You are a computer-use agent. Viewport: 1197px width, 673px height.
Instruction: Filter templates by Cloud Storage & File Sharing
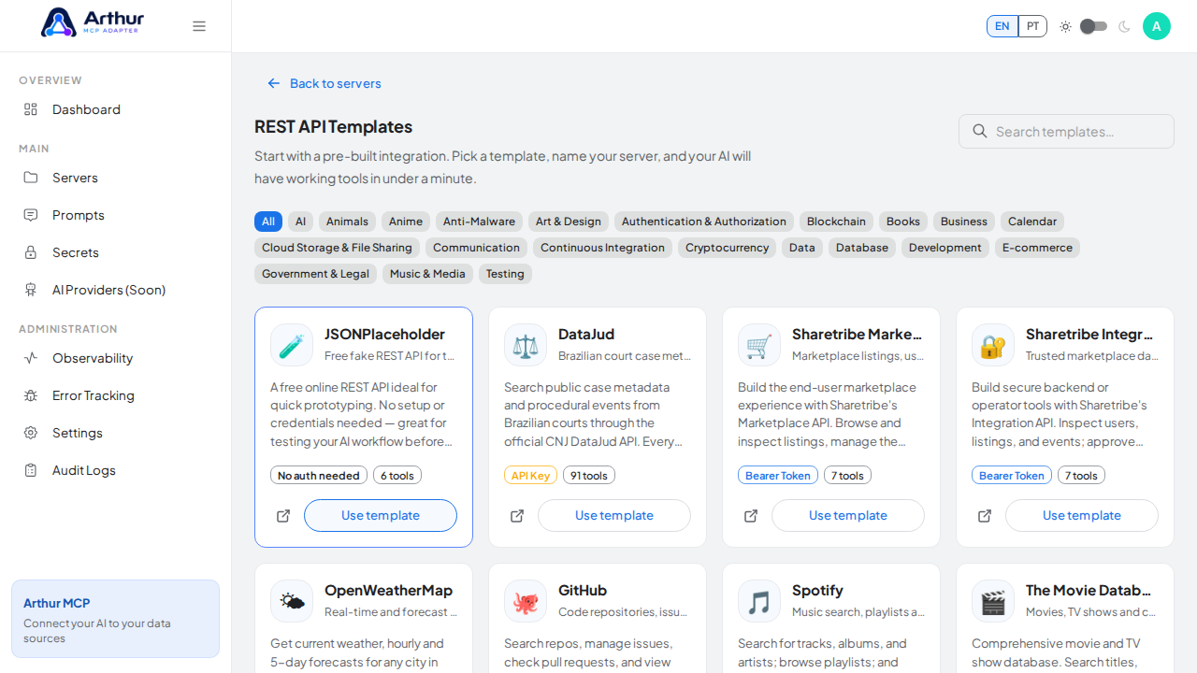pos(337,248)
